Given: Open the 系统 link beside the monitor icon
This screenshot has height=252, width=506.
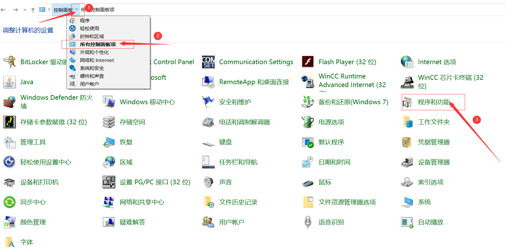Looking at the screenshot, I should 424,202.
